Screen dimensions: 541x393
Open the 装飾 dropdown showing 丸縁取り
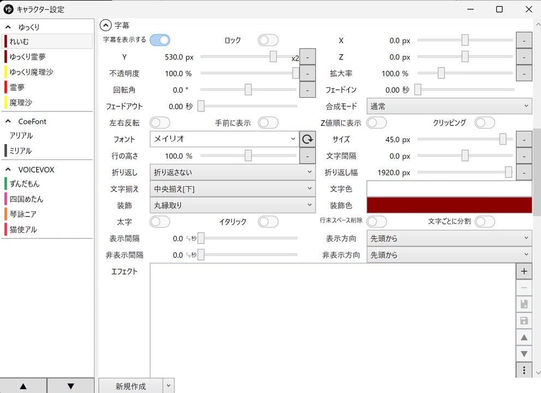233,205
